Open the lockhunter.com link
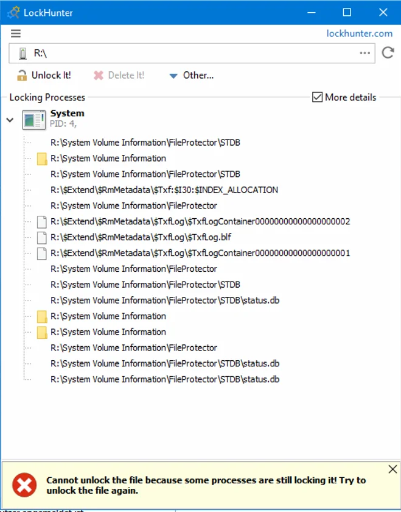The height and width of the screenshot is (512, 401). click(x=359, y=34)
